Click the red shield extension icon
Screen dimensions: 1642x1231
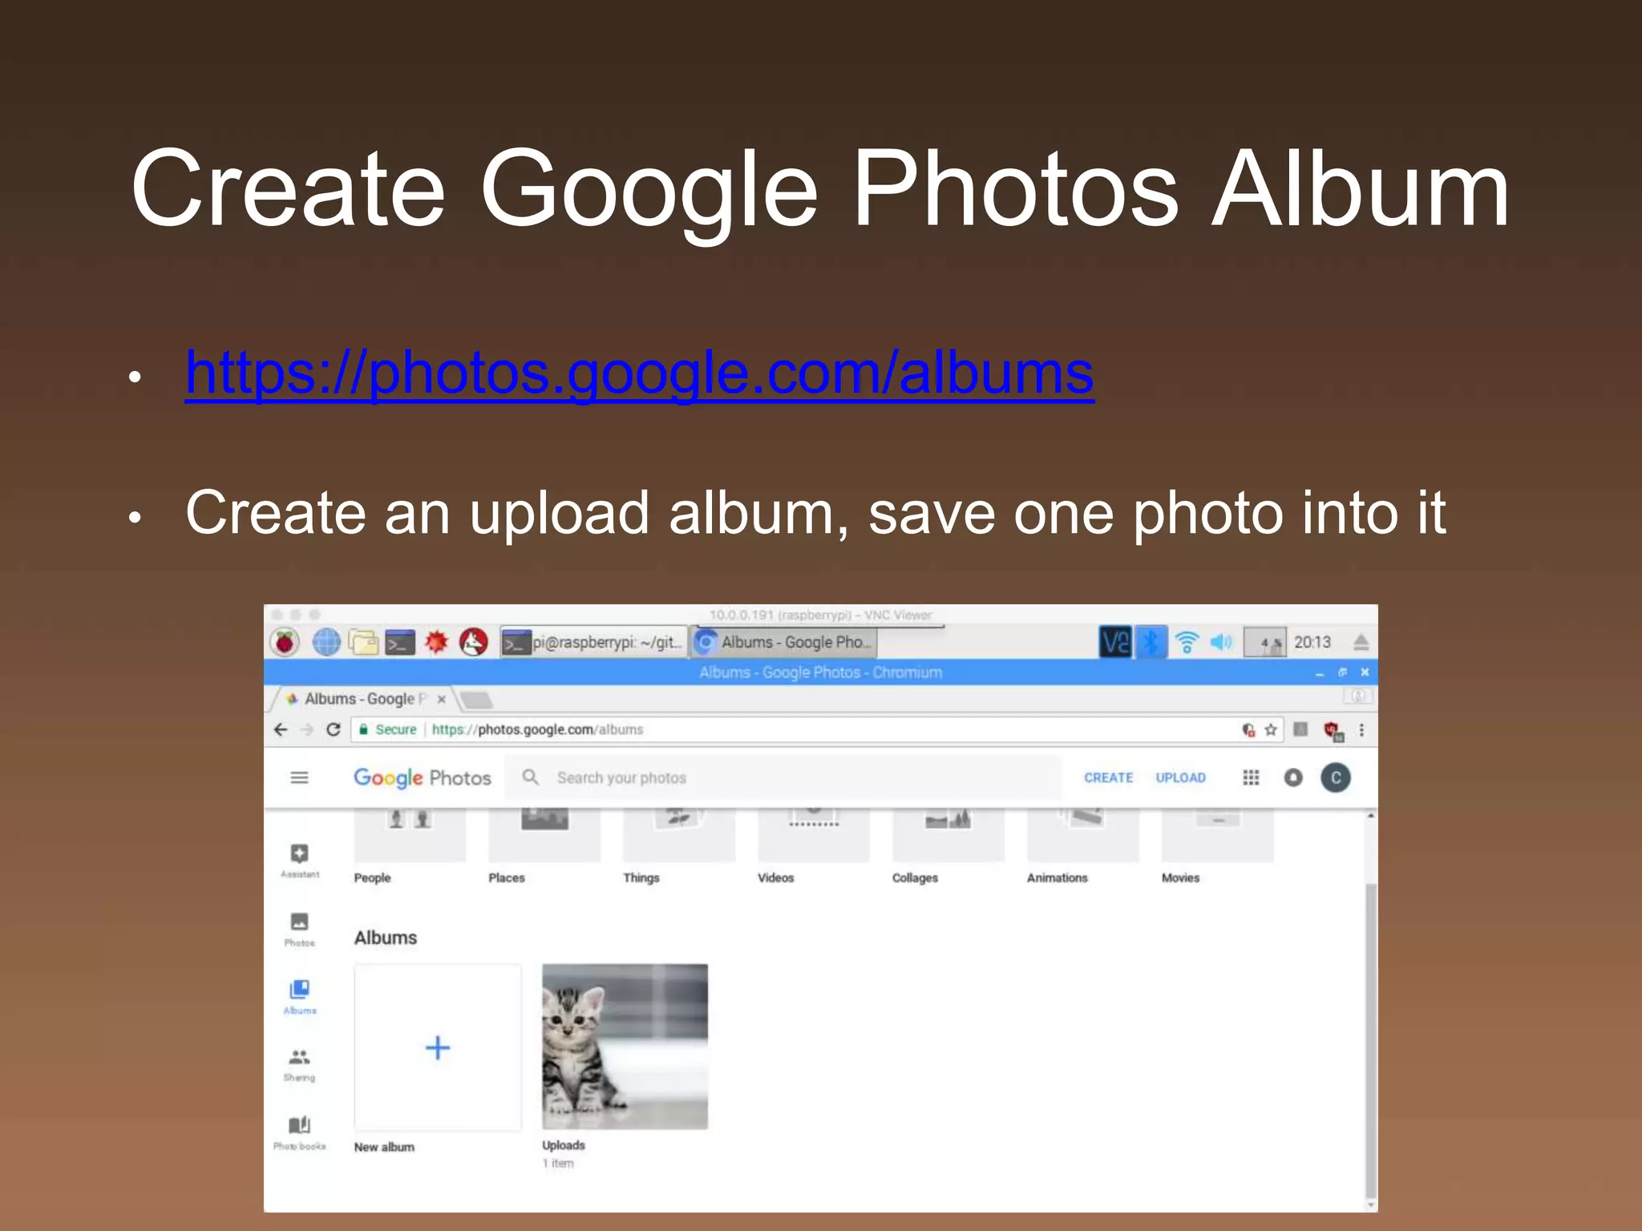coord(1333,730)
